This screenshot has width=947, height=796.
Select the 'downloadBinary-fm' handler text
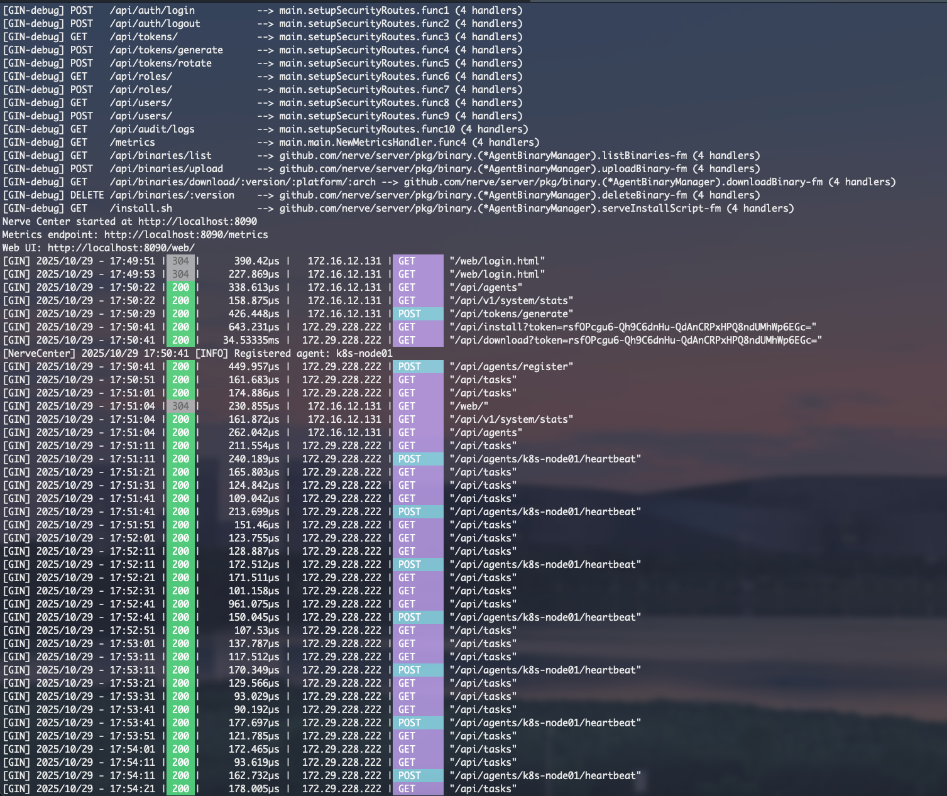click(775, 182)
